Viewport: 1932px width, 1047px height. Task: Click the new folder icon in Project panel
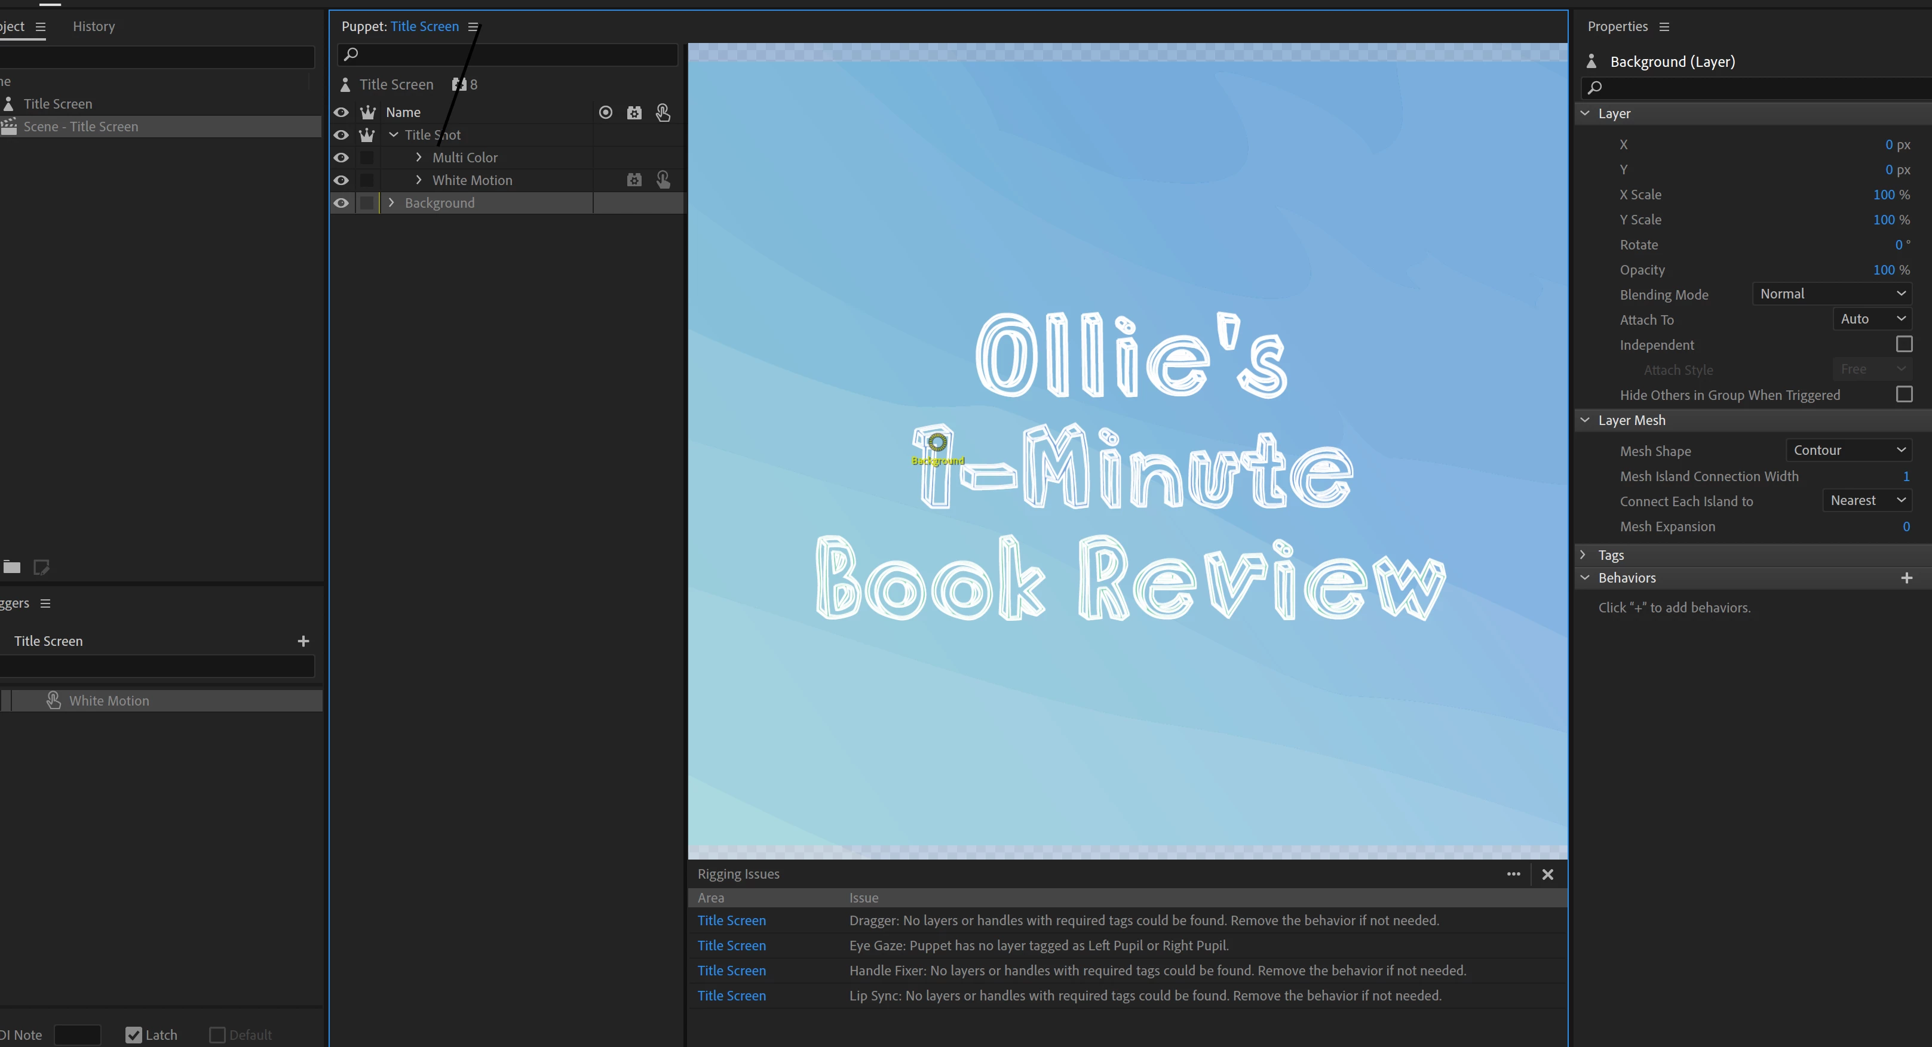(12, 567)
